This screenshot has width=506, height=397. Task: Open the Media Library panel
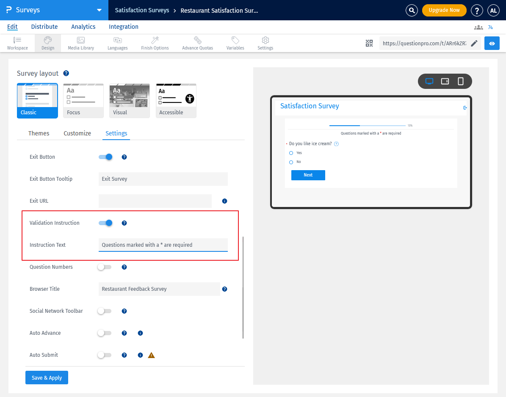pyautogui.click(x=80, y=43)
